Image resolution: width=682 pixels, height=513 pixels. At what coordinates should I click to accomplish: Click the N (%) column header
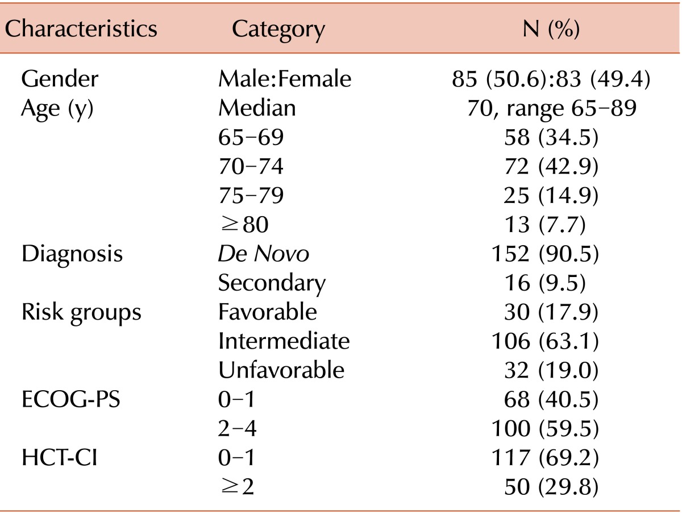pos(551,30)
